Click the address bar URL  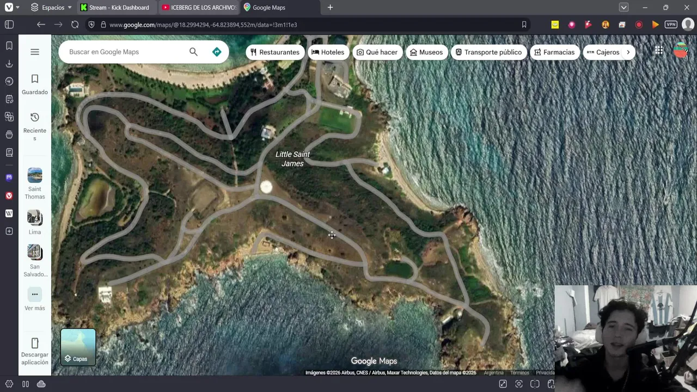pyautogui.click(x=203, y=24)
